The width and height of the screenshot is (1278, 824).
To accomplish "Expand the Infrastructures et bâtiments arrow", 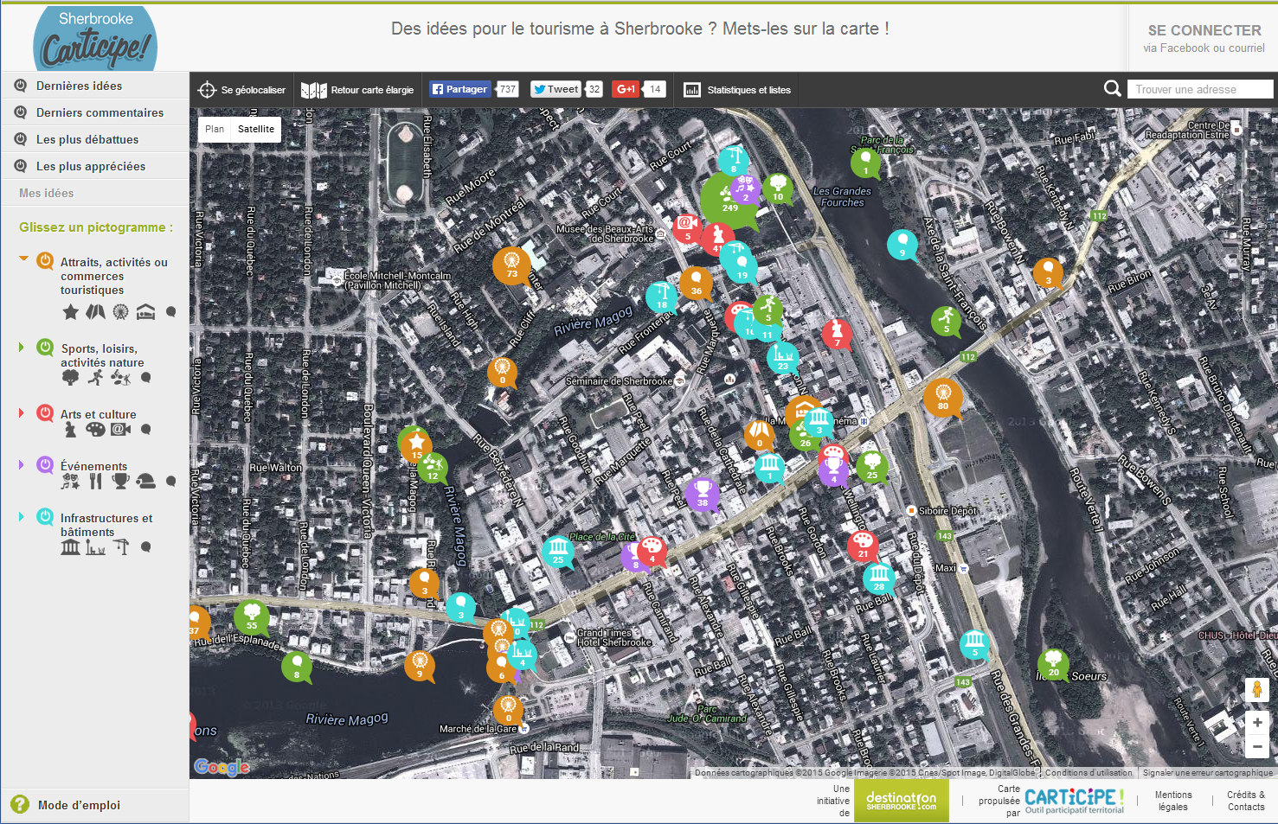I will click(22, 517).
